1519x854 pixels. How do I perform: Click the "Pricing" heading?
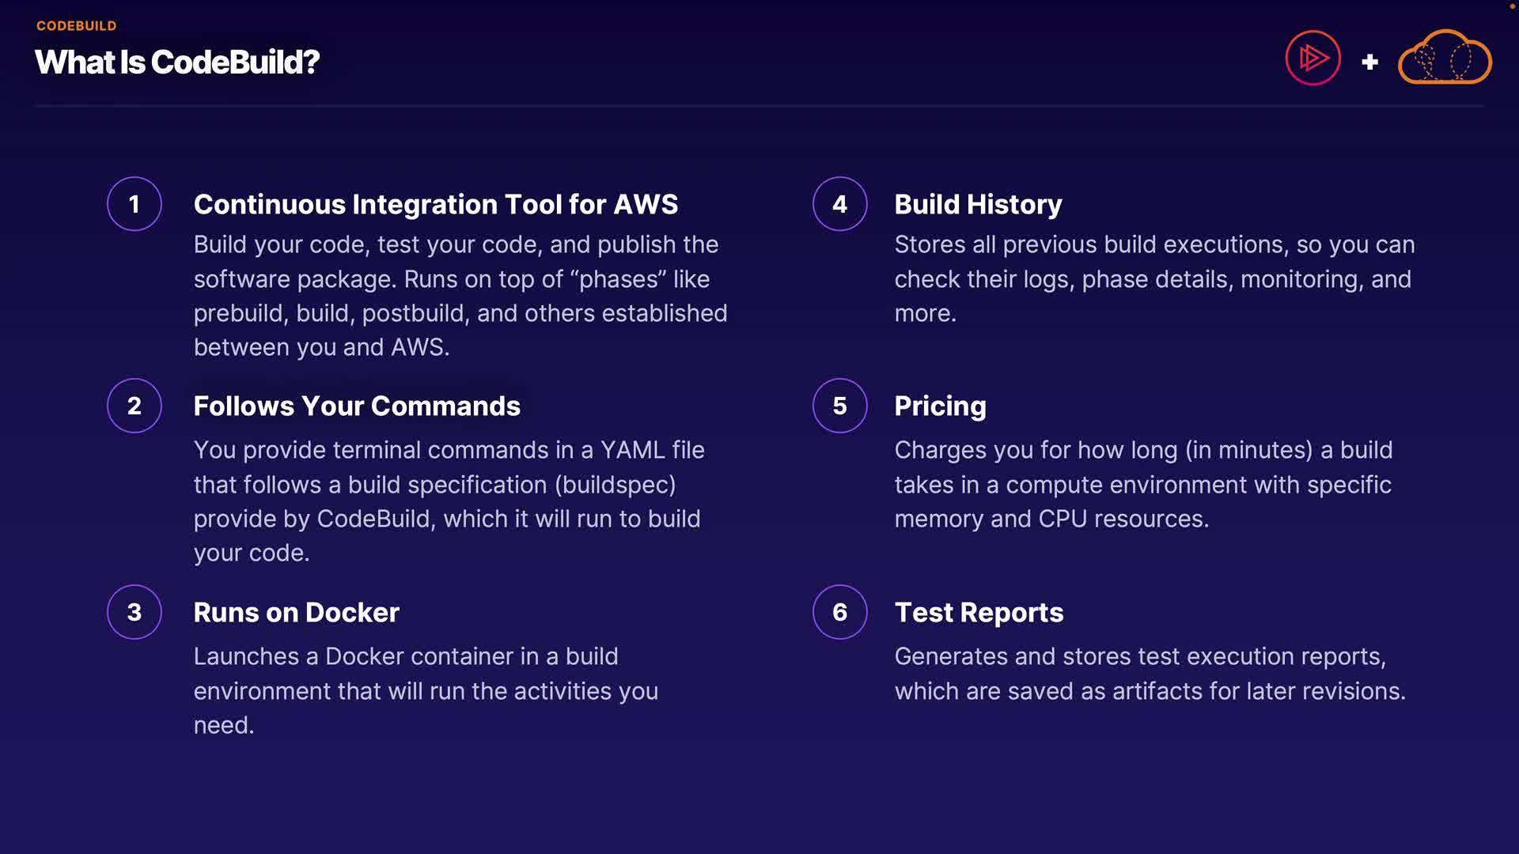point(940,406)
